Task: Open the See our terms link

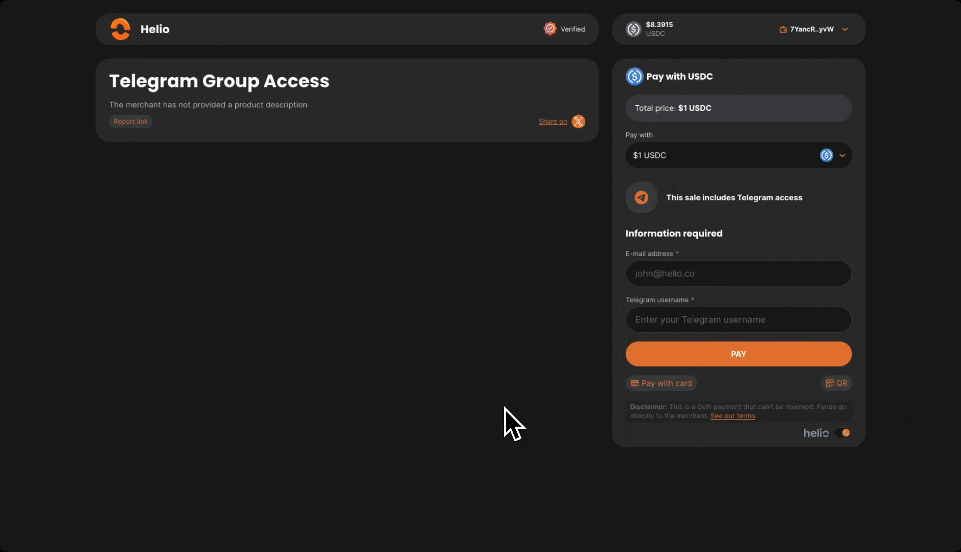Action: point(733,416)
